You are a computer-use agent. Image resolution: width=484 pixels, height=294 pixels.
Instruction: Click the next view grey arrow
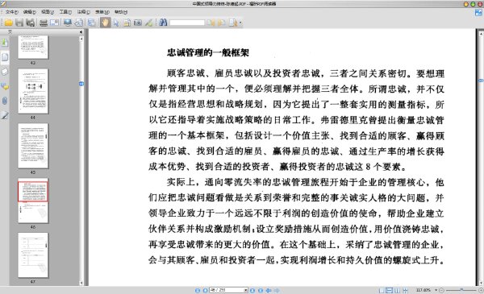point(277,290)
